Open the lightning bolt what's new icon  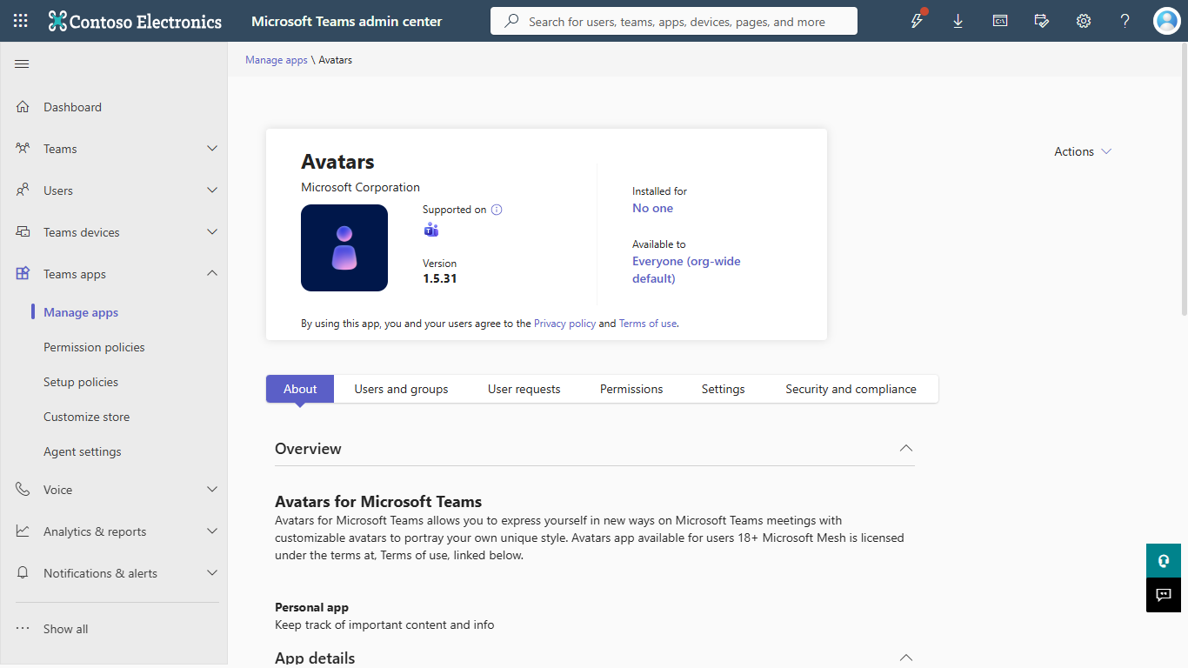(917, 21)
